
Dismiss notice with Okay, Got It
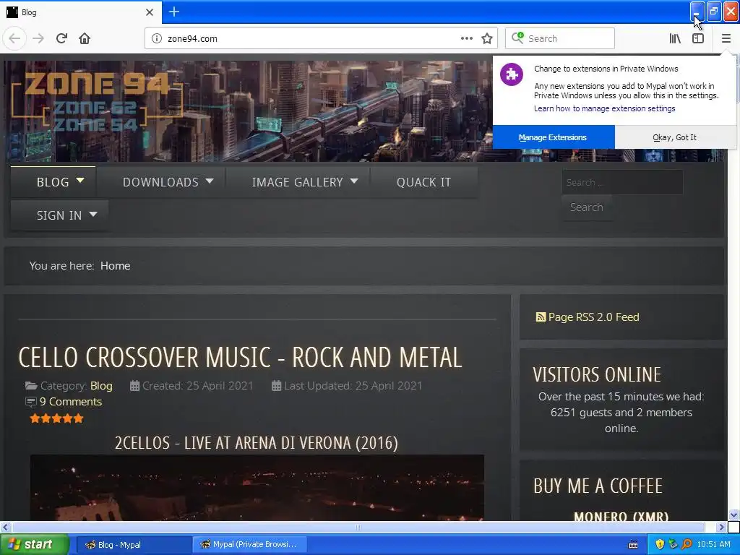click(675, 137)
